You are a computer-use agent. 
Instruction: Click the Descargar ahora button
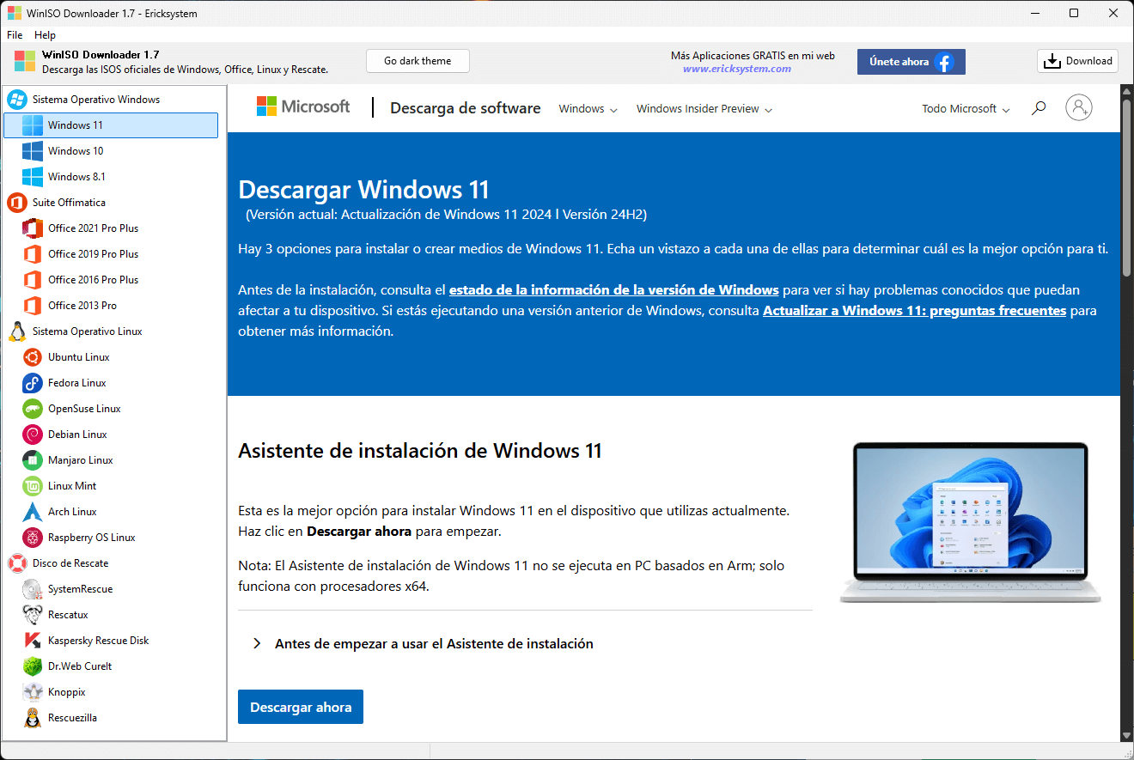[x=300, y=706]
